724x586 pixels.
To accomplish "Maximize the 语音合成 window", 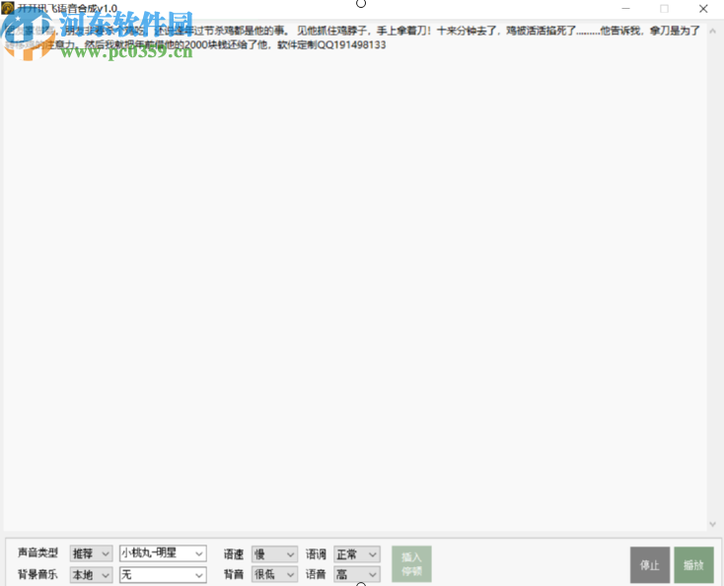I will 664,9.
